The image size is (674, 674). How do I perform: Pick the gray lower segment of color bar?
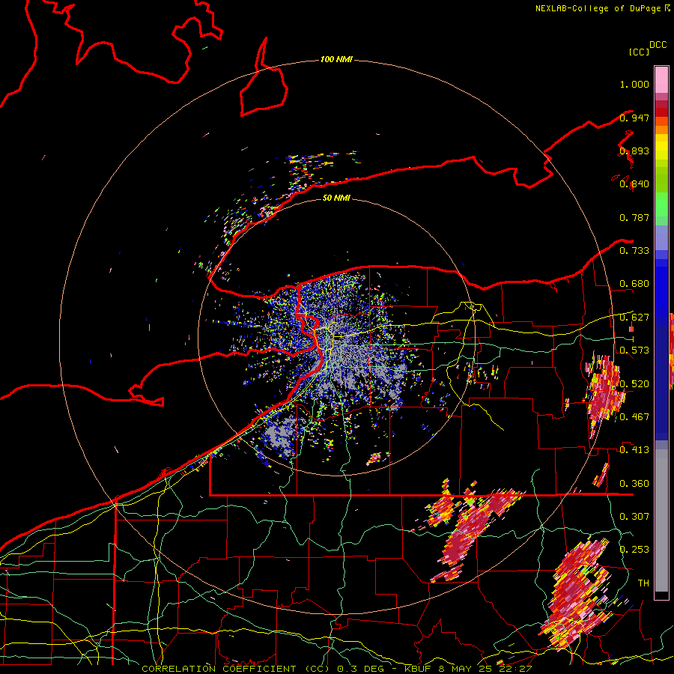pos(661,523)
